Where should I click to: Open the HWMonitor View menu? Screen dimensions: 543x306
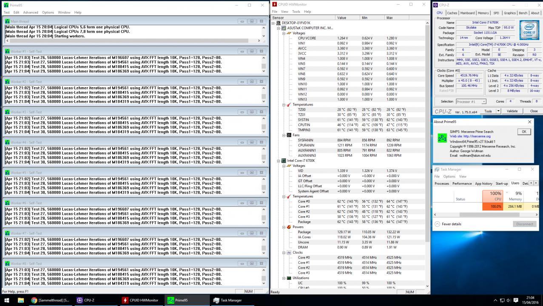(x=284, y=11)
